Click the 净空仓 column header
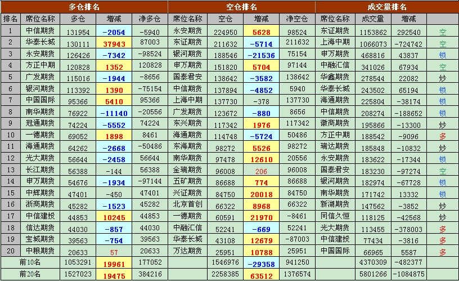The image size is (459, 281). pos(297,19)
